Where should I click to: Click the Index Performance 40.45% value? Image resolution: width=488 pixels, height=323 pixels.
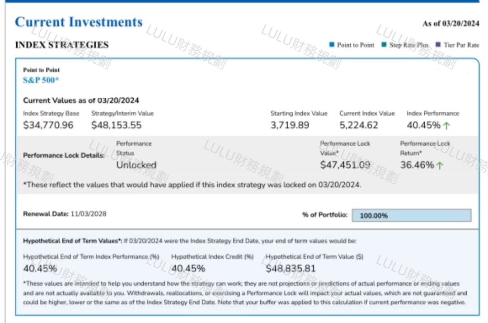pyautogui.click(x=423, y=125)
